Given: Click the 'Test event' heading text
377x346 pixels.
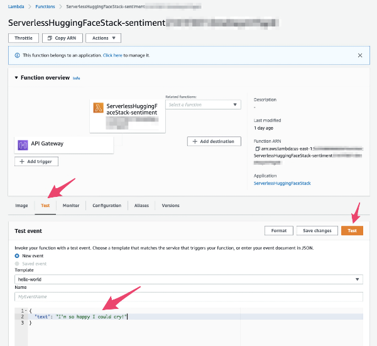Looking at the screenshot, I should coord(28,231).
